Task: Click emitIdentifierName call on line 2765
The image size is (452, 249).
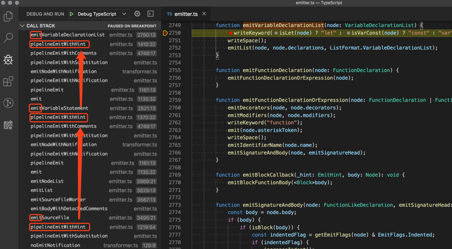Action: tap(254, 145)
